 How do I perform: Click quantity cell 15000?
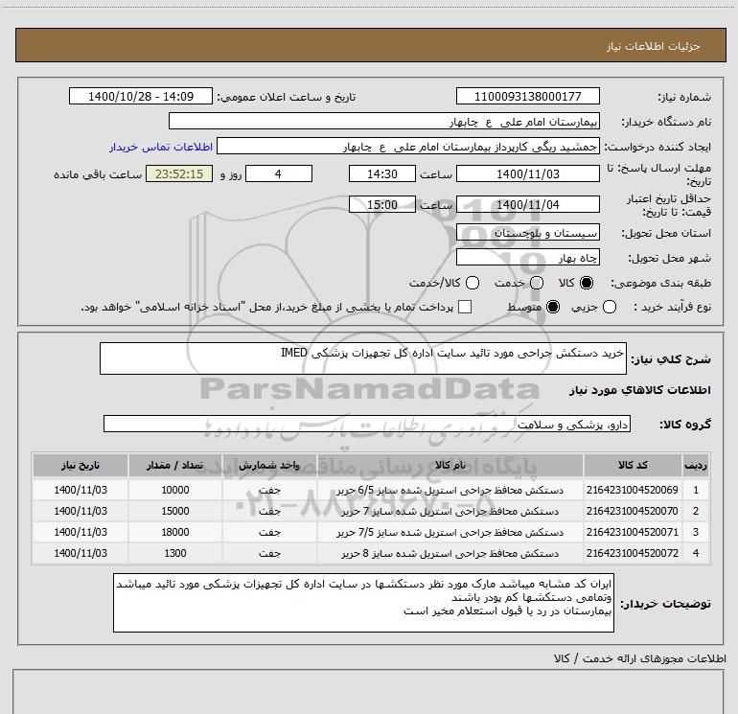(175, 511)
